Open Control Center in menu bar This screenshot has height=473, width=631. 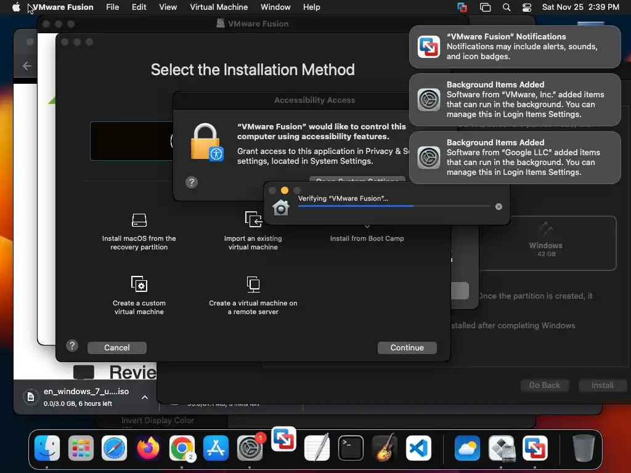point(527,7)
